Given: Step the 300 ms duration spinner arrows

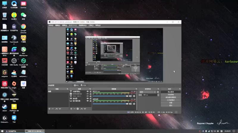Looking at the screenshot, I should coord(158,95).
